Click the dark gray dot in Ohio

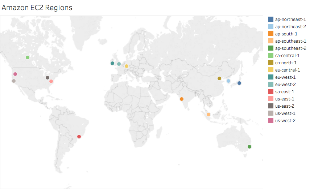point(48,78)
